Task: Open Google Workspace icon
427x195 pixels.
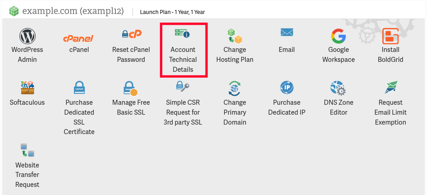Action: click(x=338, y=36)
